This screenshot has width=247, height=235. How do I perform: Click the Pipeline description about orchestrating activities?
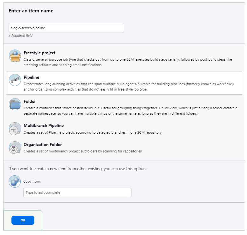(x=129, y=87)
